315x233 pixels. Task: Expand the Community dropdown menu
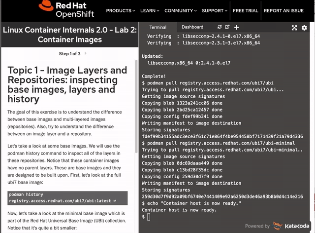pos(181,10)
